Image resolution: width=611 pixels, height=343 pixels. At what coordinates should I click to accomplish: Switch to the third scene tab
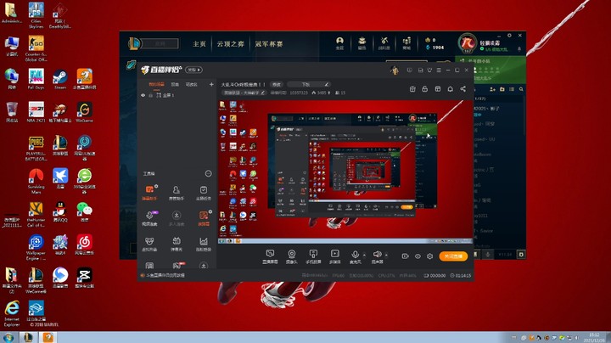191,84
